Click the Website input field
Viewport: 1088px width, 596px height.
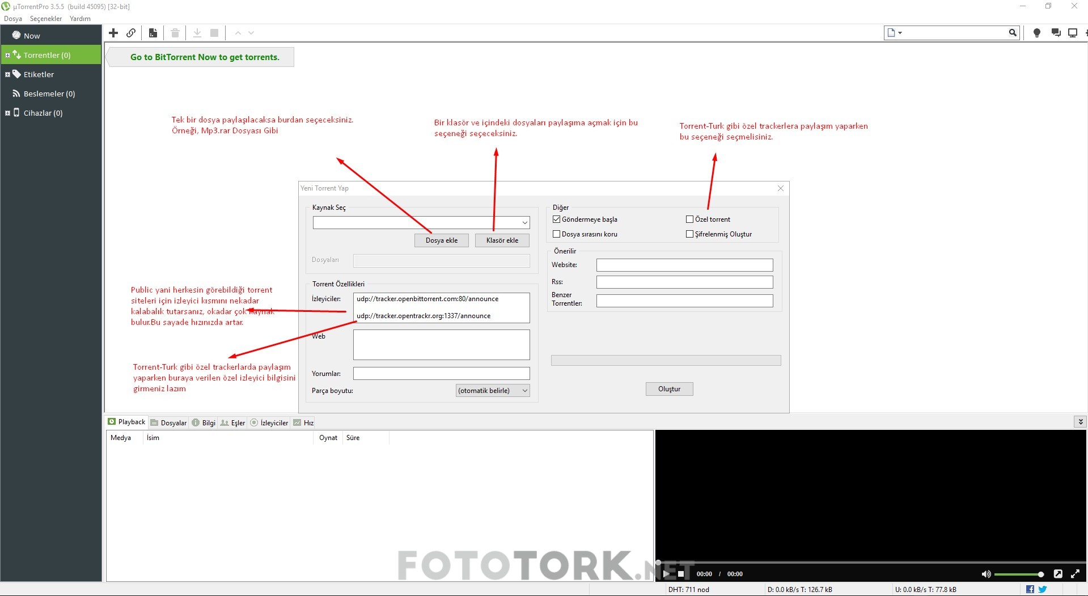pyautogui.click(x=684, y=265)
